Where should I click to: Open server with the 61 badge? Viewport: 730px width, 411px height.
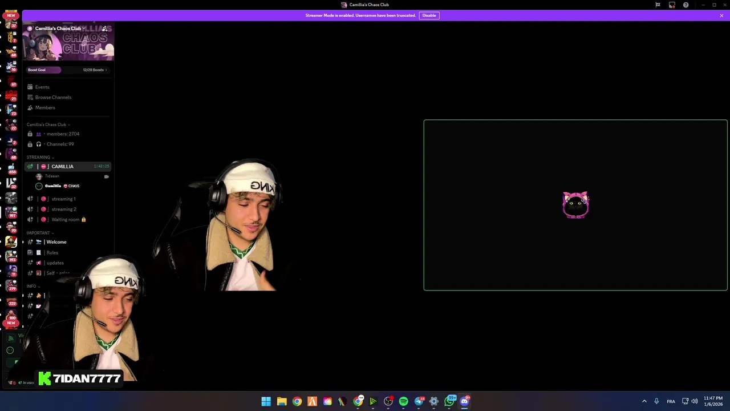tap(11, 82)
